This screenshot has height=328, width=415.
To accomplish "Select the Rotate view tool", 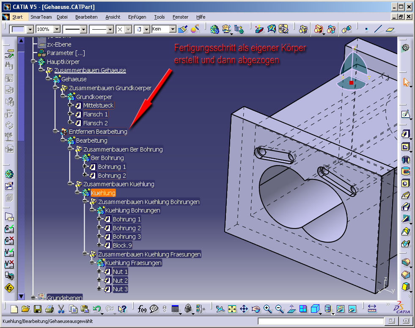I will [256, 309].
